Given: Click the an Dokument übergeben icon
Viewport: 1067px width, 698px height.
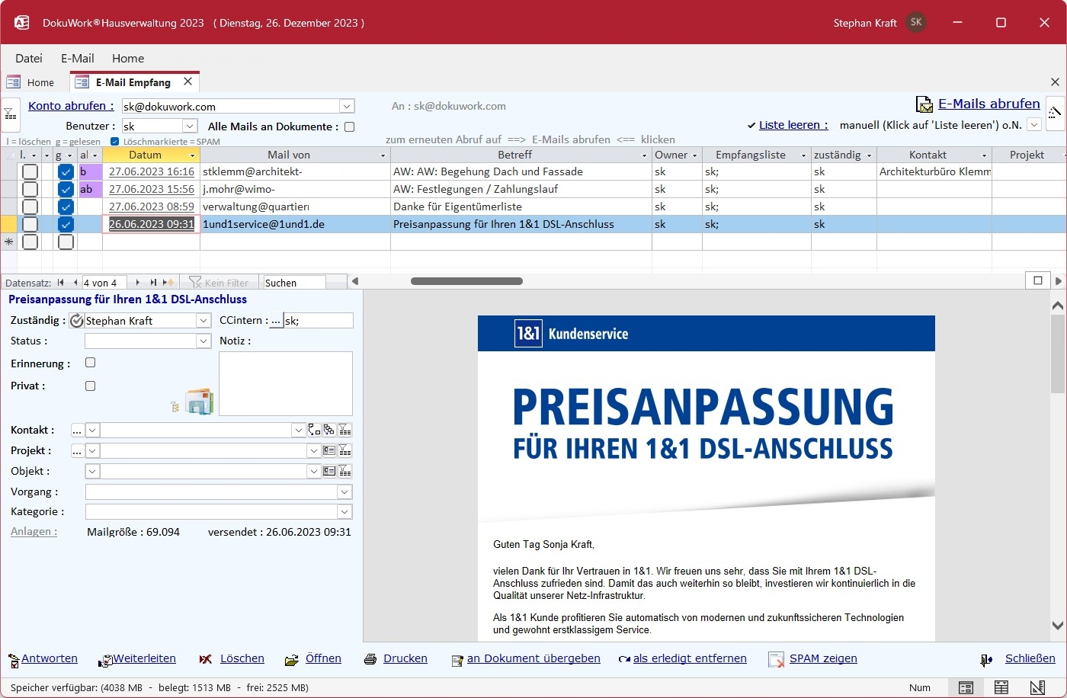Looking at the screenshot, I should point(457,660).
